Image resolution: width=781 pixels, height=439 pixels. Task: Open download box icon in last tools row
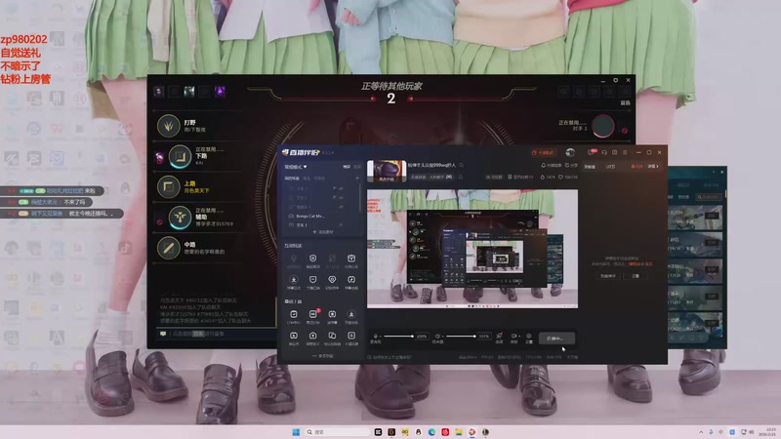coord(351,338)
